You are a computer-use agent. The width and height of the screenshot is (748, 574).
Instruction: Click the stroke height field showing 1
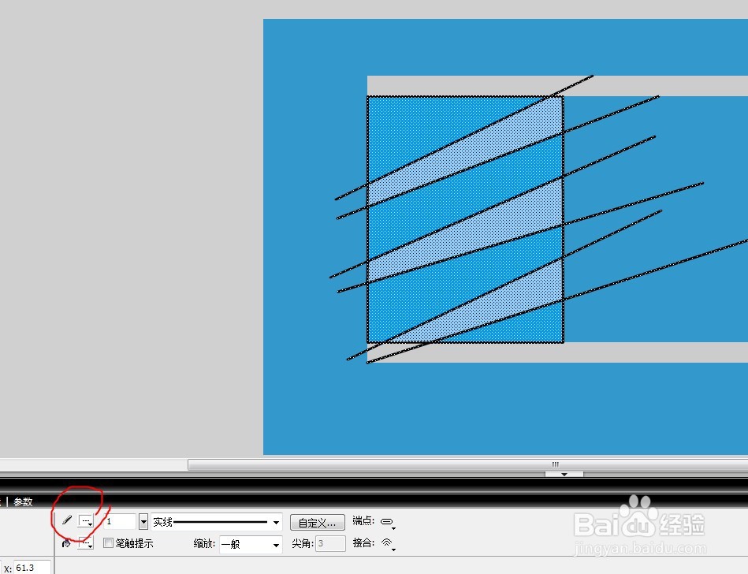tap(120, 521)
